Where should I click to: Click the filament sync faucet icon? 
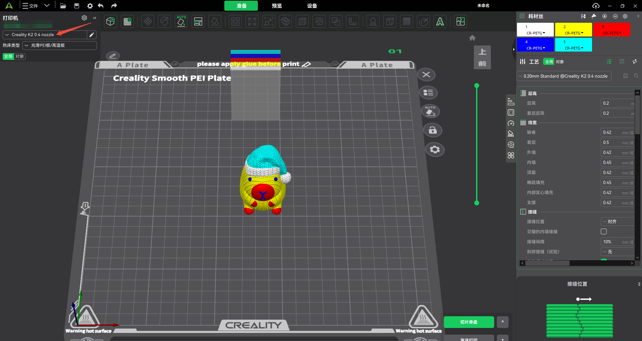click(x=594, y=16)
